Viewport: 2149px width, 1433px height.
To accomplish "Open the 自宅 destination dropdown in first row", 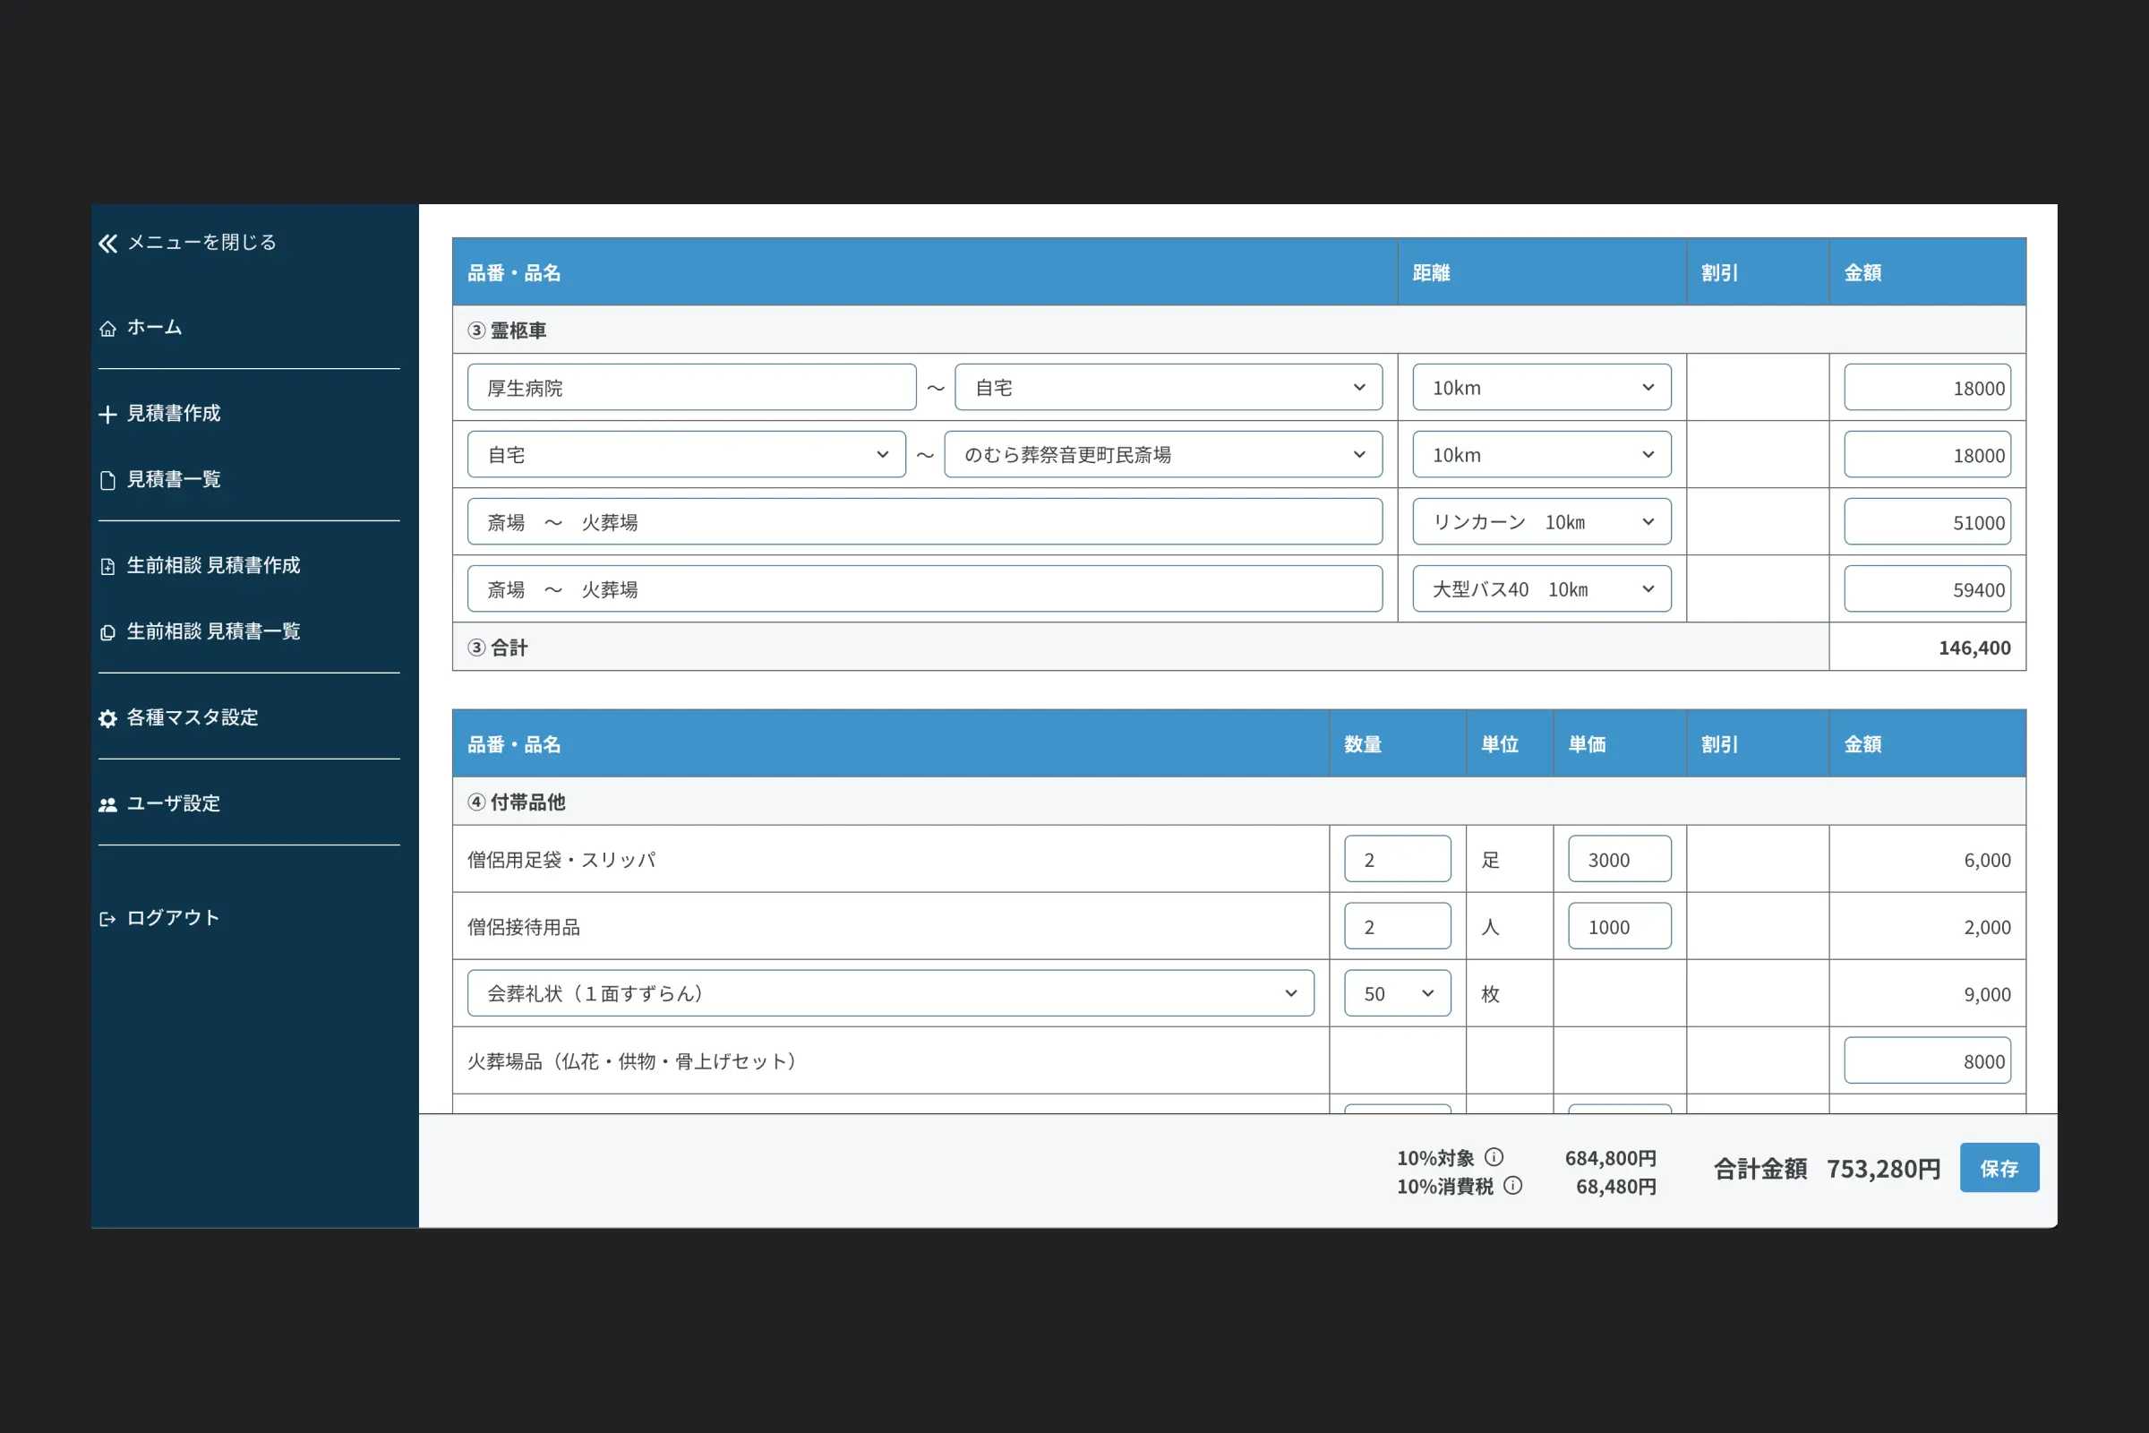I will 1168,388.
